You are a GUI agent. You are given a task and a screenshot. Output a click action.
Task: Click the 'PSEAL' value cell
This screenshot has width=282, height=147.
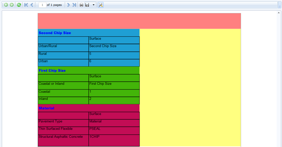(x=114, y=131)
